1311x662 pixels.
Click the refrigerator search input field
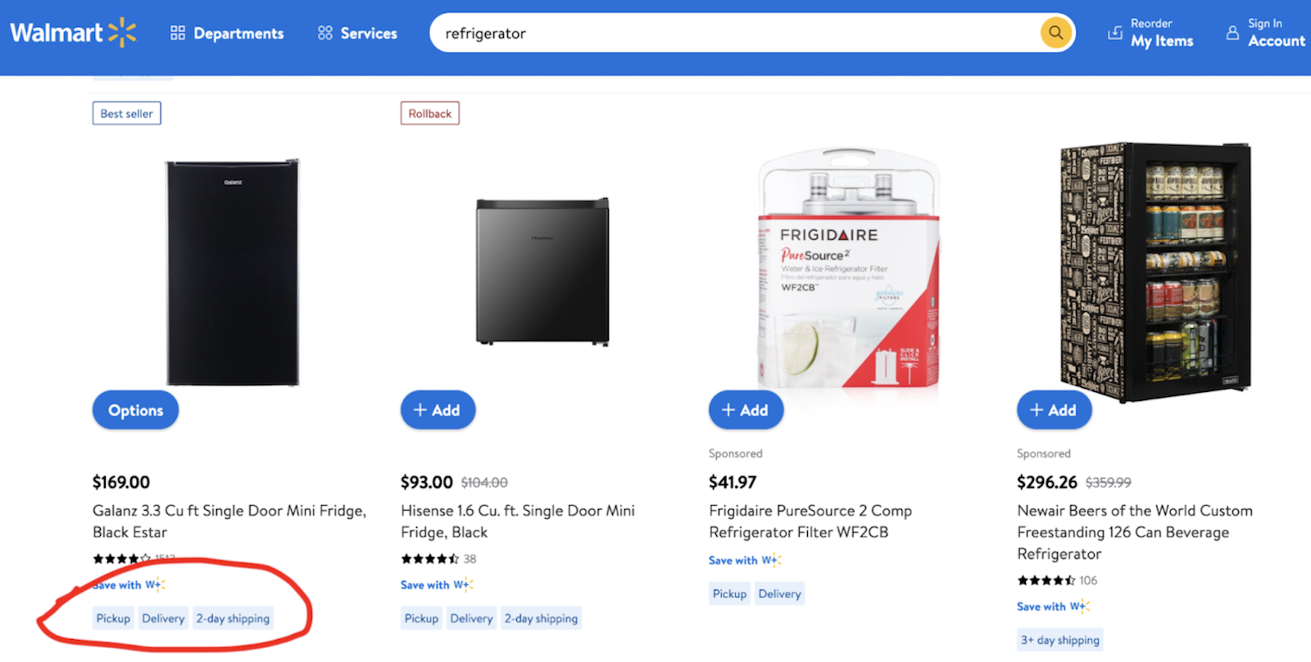(737, 34)
